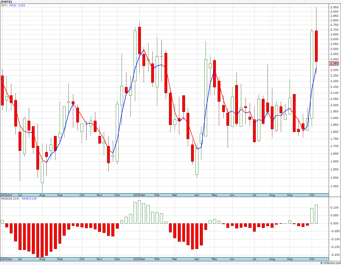341x265 pixels.
Task: Select the 1.600 price axis label
Action: click(x=334, y=161)
